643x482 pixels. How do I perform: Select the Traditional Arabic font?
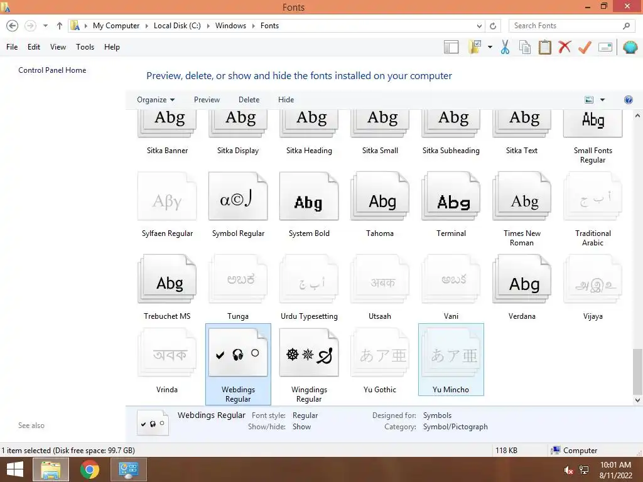click(593, 210)
